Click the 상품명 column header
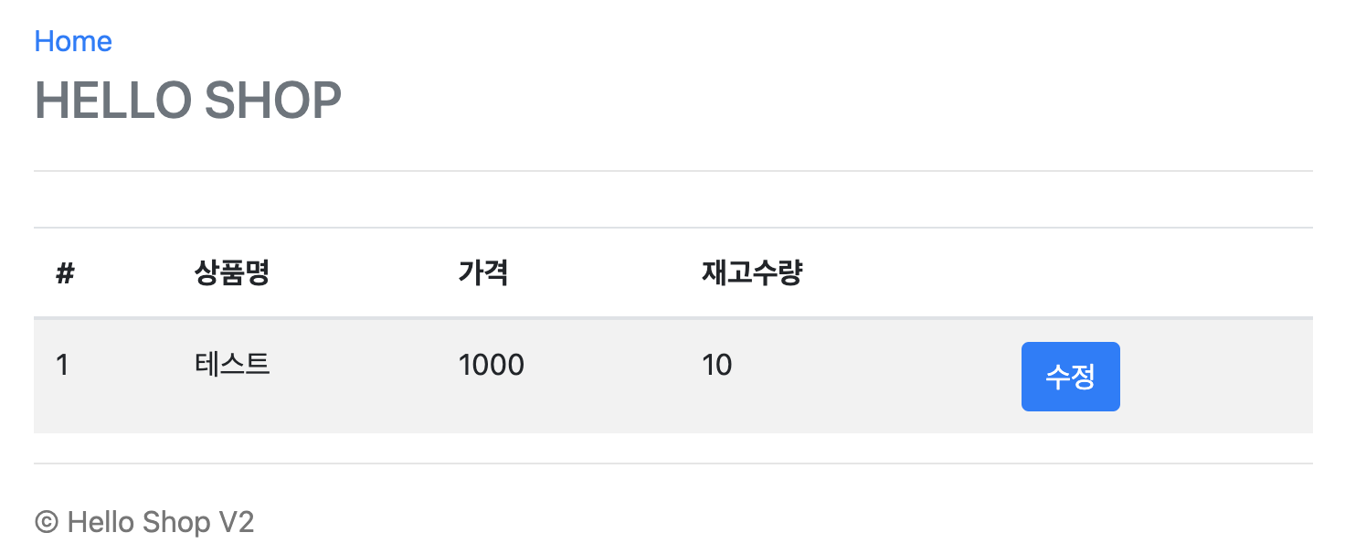1345x554 pixels. click(x=232, y=272)
